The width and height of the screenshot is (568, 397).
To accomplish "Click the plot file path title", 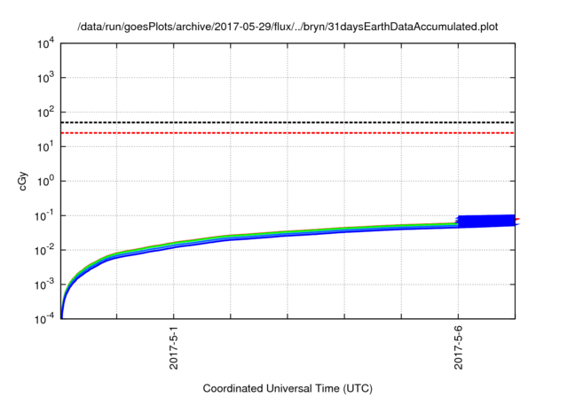I will (x=288, y=27).
